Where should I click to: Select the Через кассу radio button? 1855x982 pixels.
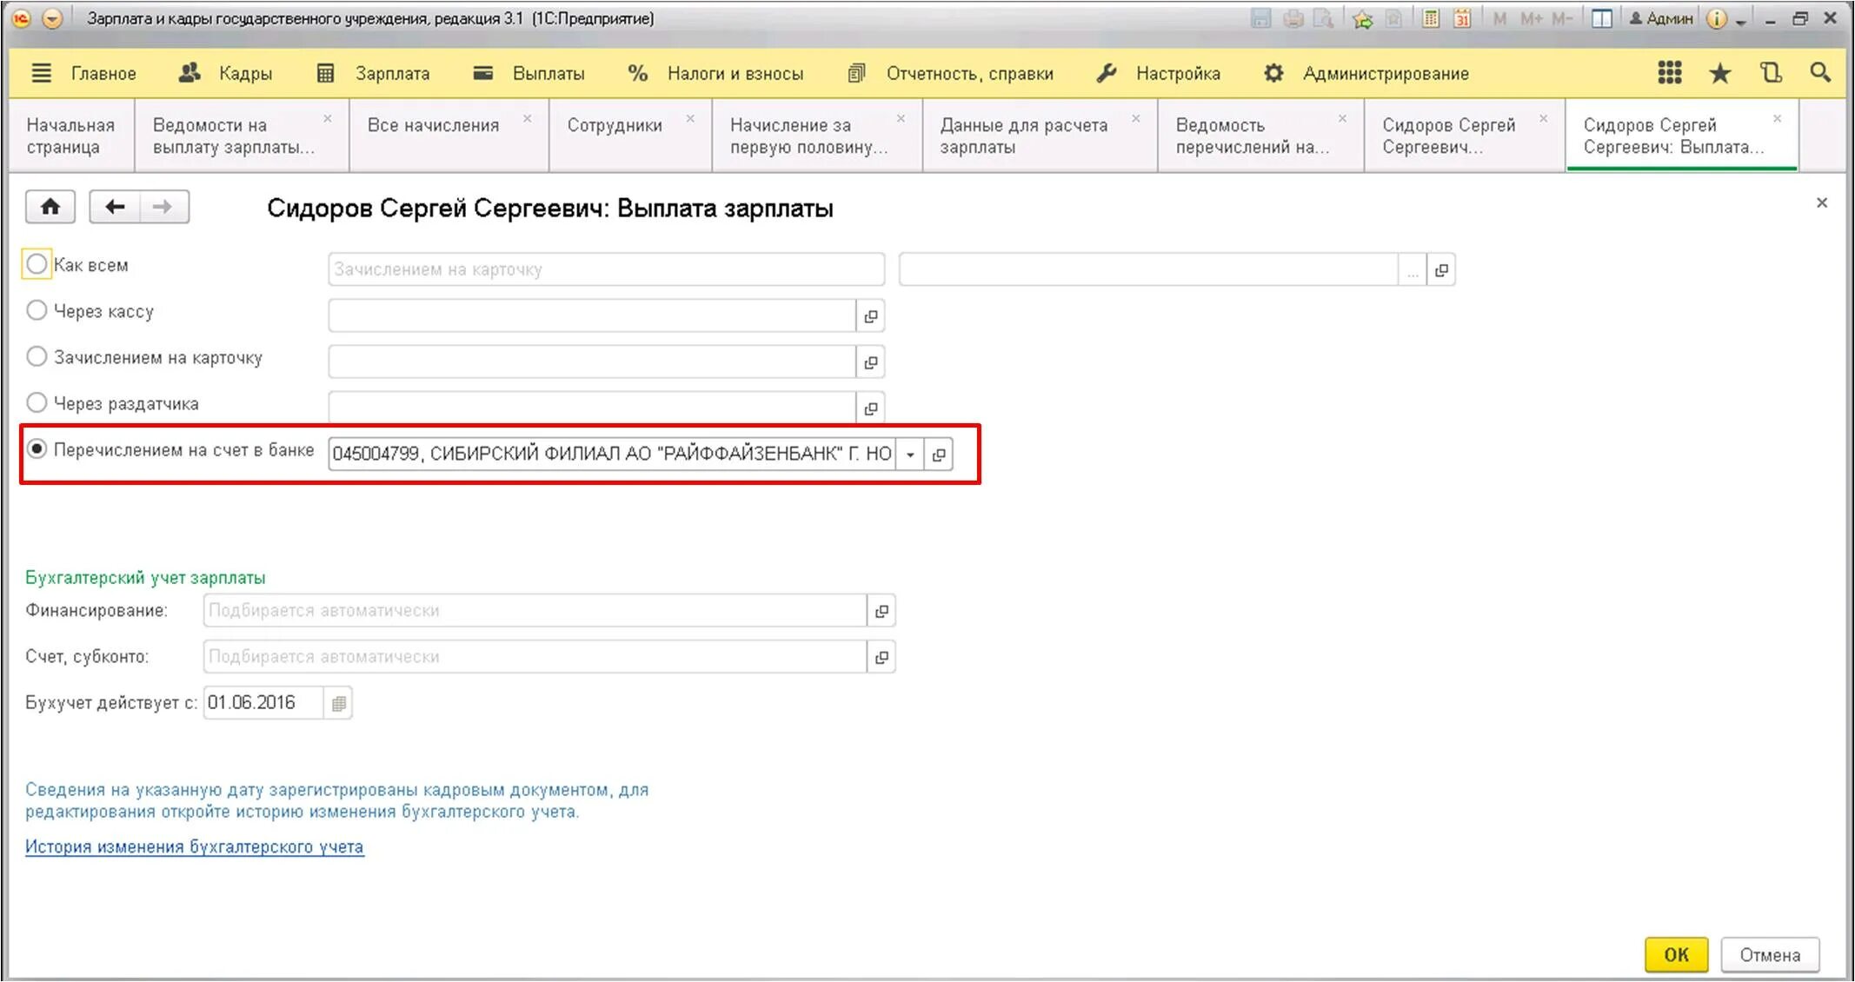(x=37, y=310)
